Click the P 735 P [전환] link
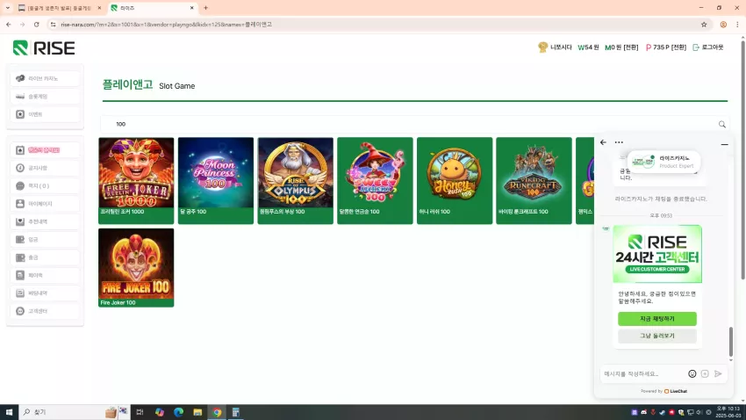The width and height of the screenshot is (746, 420). pos(665,47)
